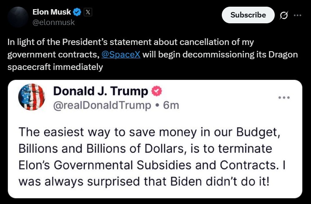Open the more options menu for Elon's post

coord(297,15)
